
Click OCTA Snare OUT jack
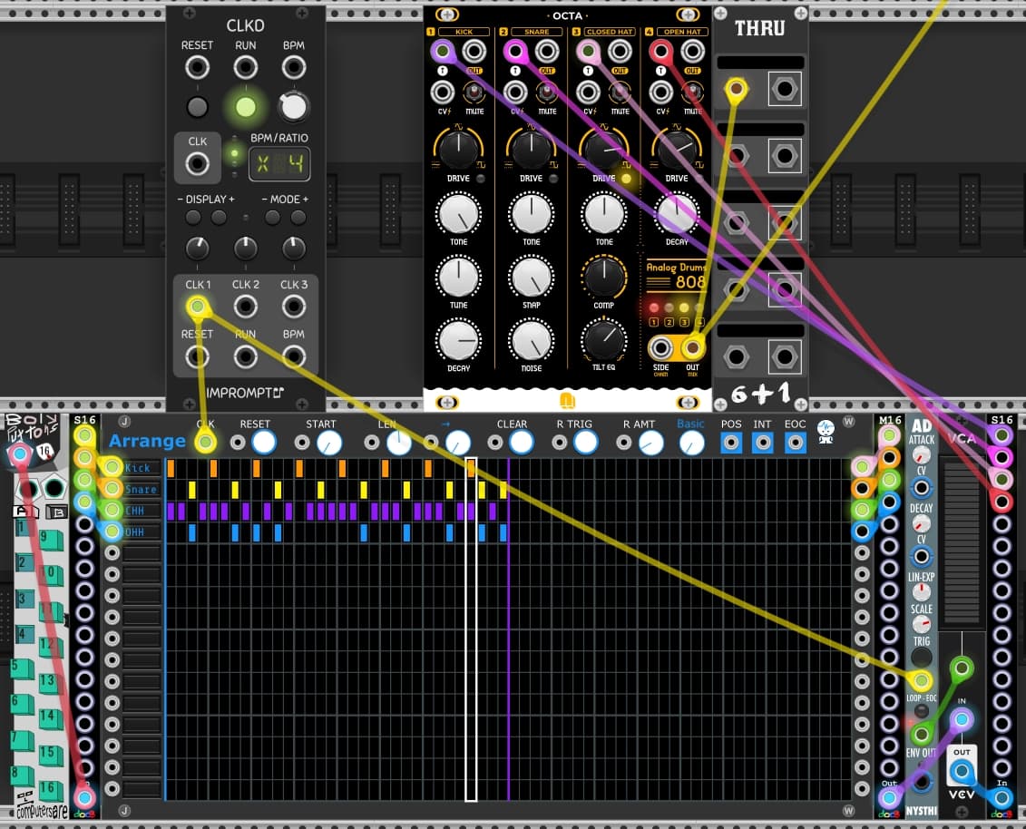(547, 51)
